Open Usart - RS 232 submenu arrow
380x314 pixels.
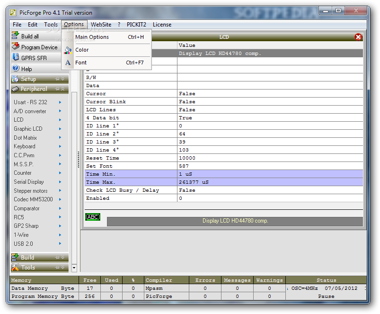[x=60, y=102]
